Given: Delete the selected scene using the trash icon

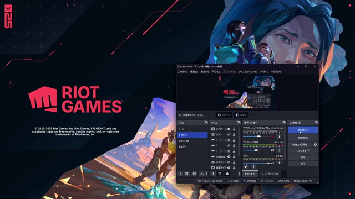Looking at the screenshot, I should (x=187, y=174).
